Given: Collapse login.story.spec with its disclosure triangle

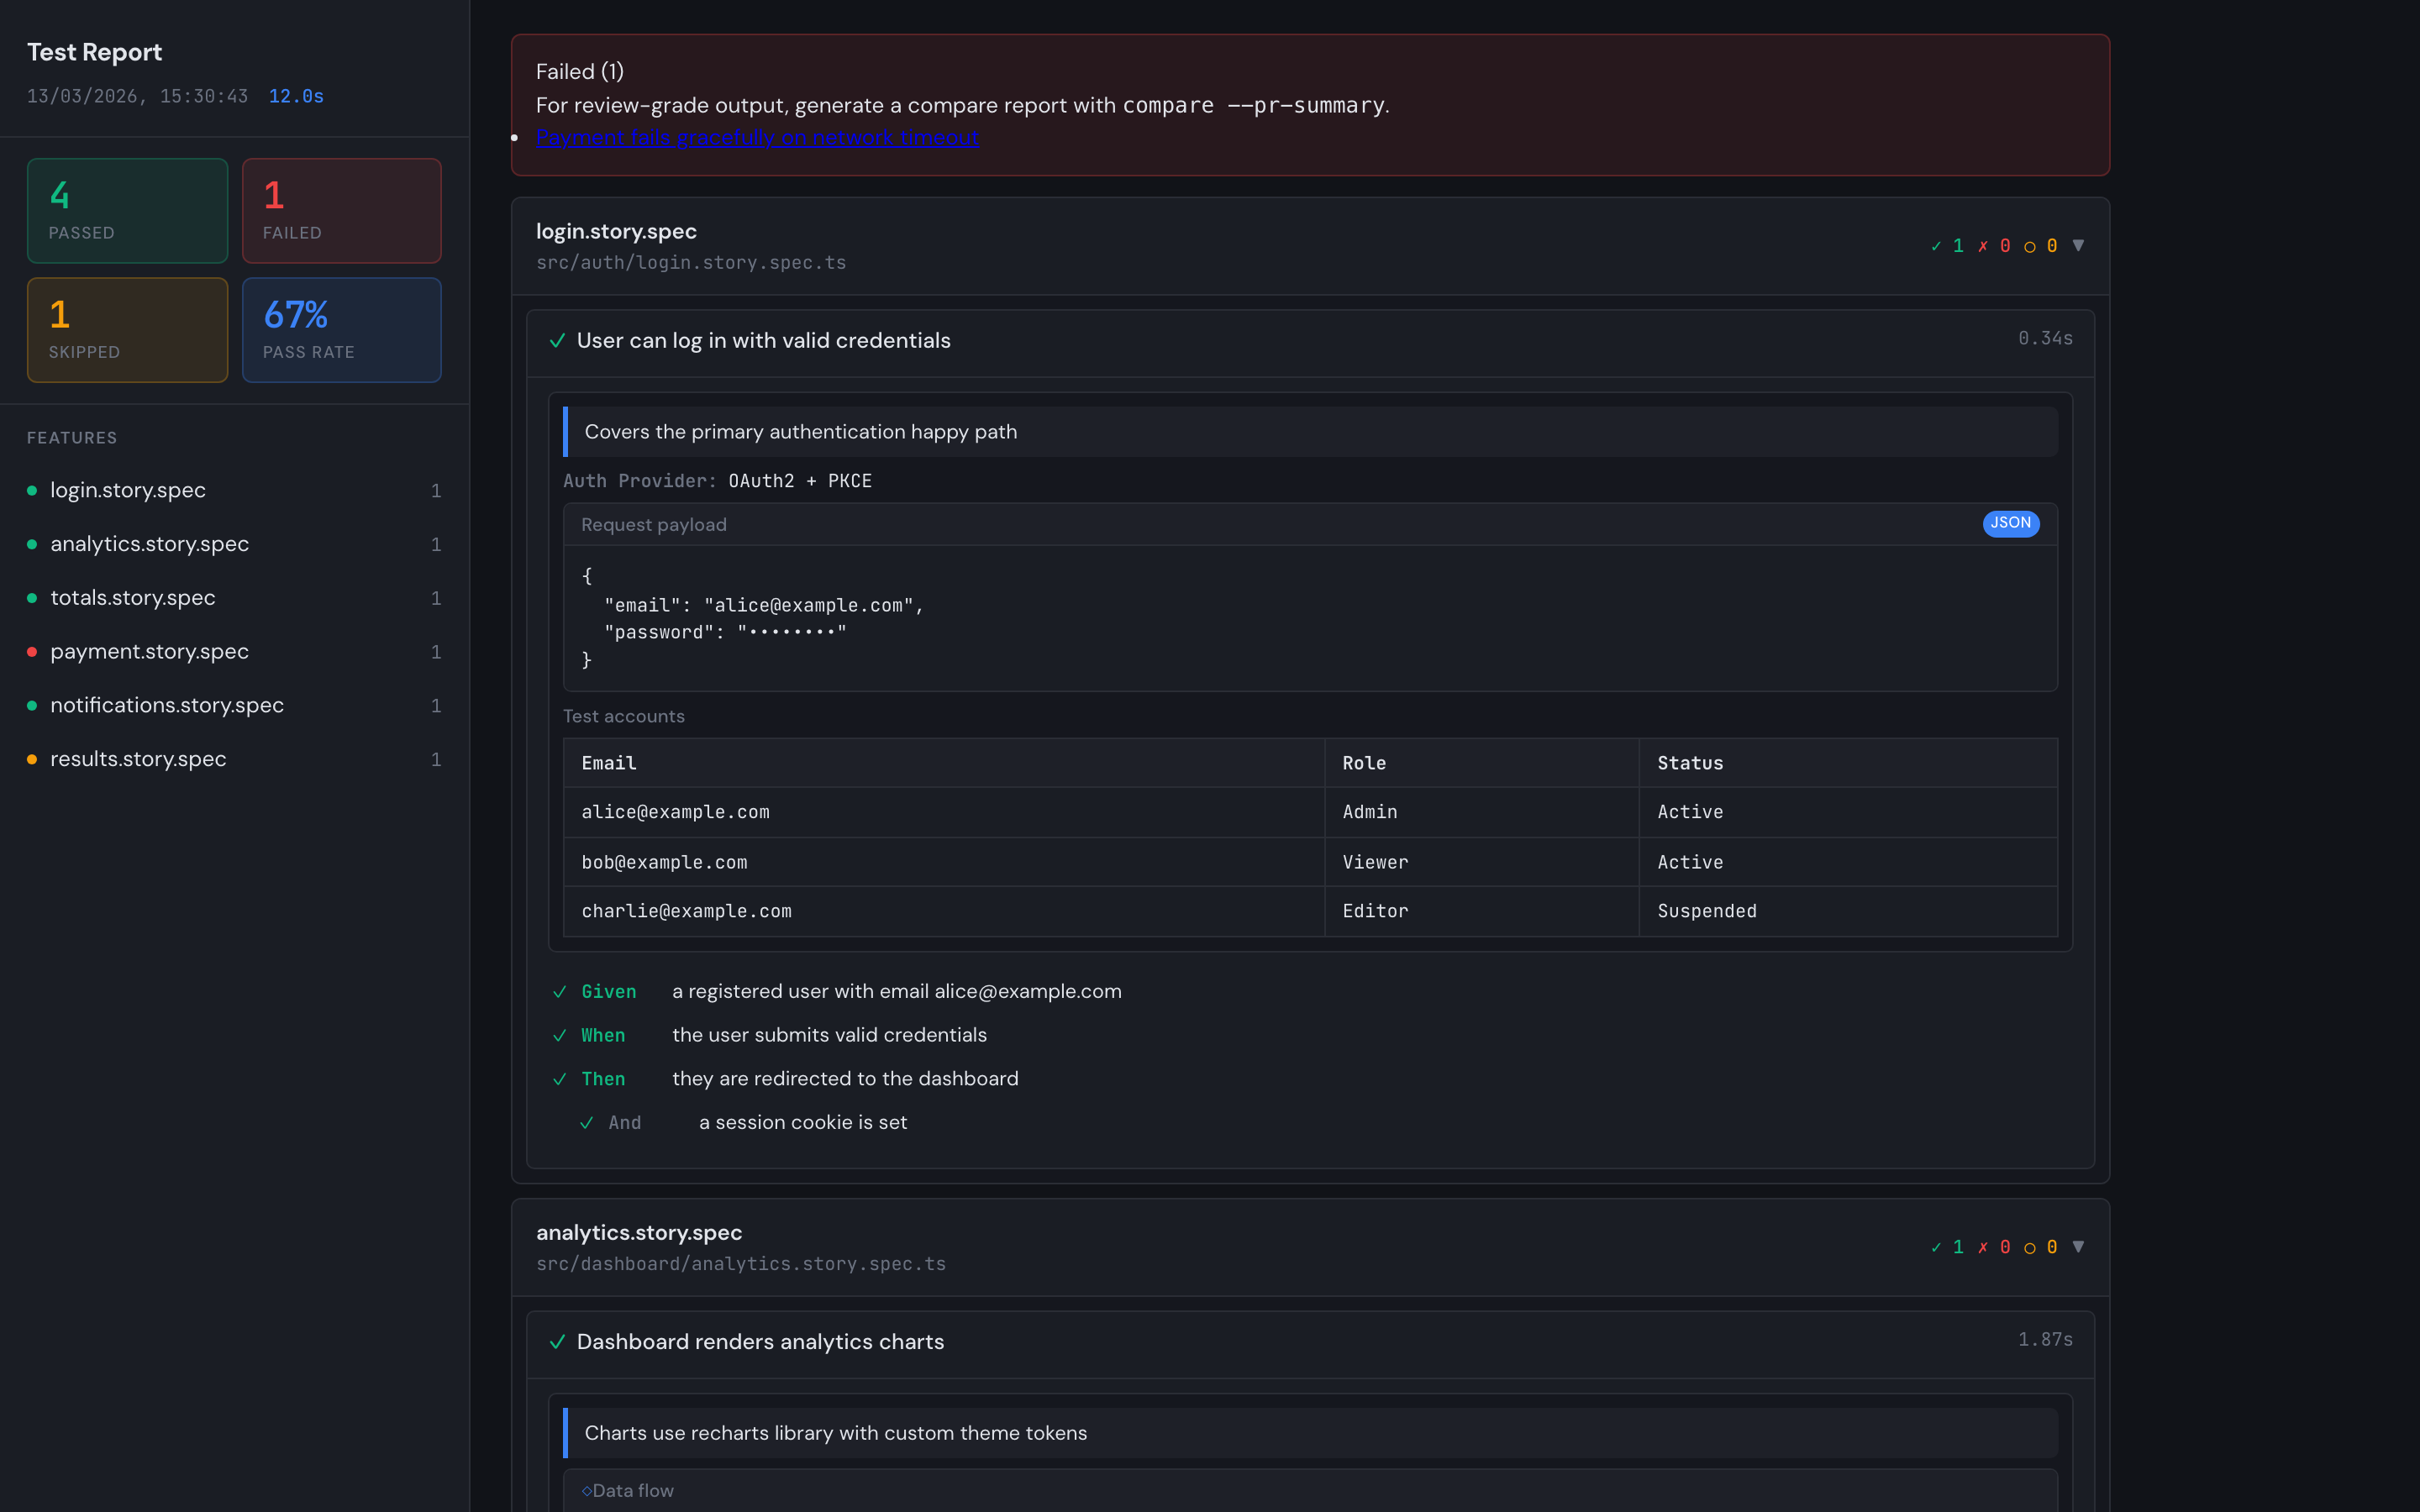Looking at the screenshot, I should (x=2078, y=245).
